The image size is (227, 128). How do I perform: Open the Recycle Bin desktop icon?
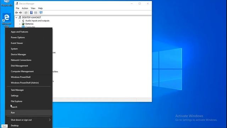[6, 3]
